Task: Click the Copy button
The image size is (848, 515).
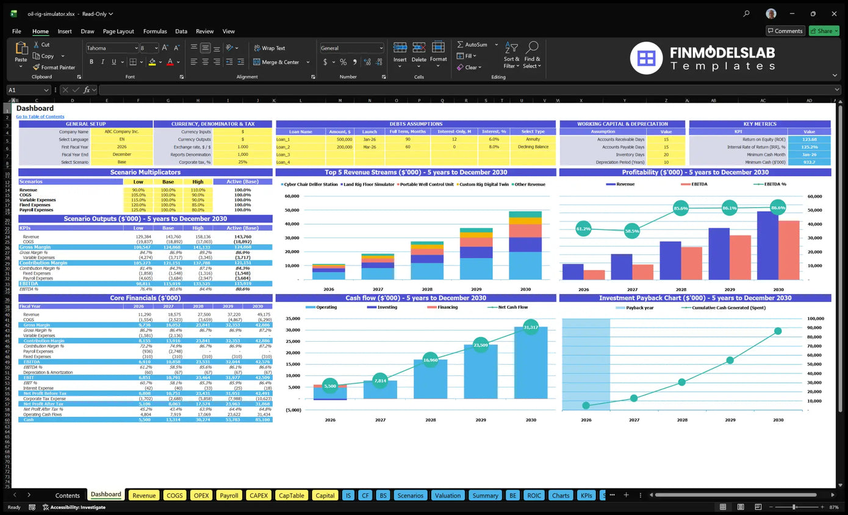Action: (x=43, y=56)
